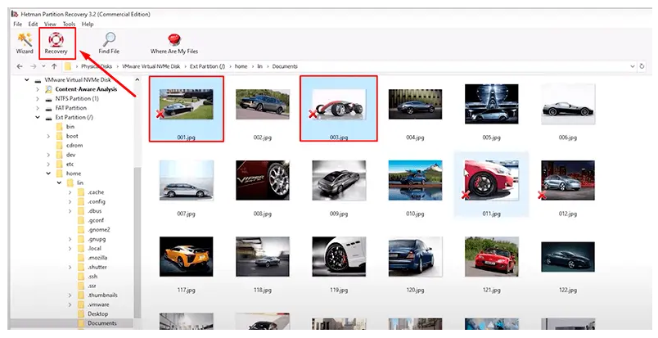Select FAT Partition in the tree
658x338 pixels.
tap(71, 108)
